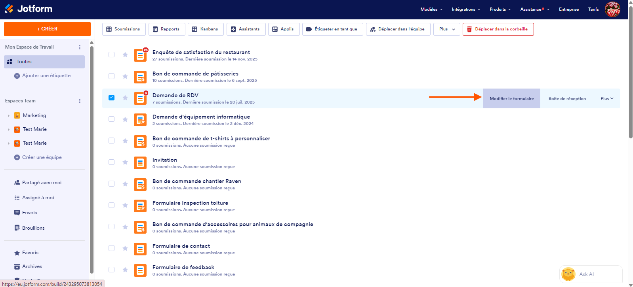Open the Rapports toolbar item
This screenshot has width=633, height=287.
167,29
